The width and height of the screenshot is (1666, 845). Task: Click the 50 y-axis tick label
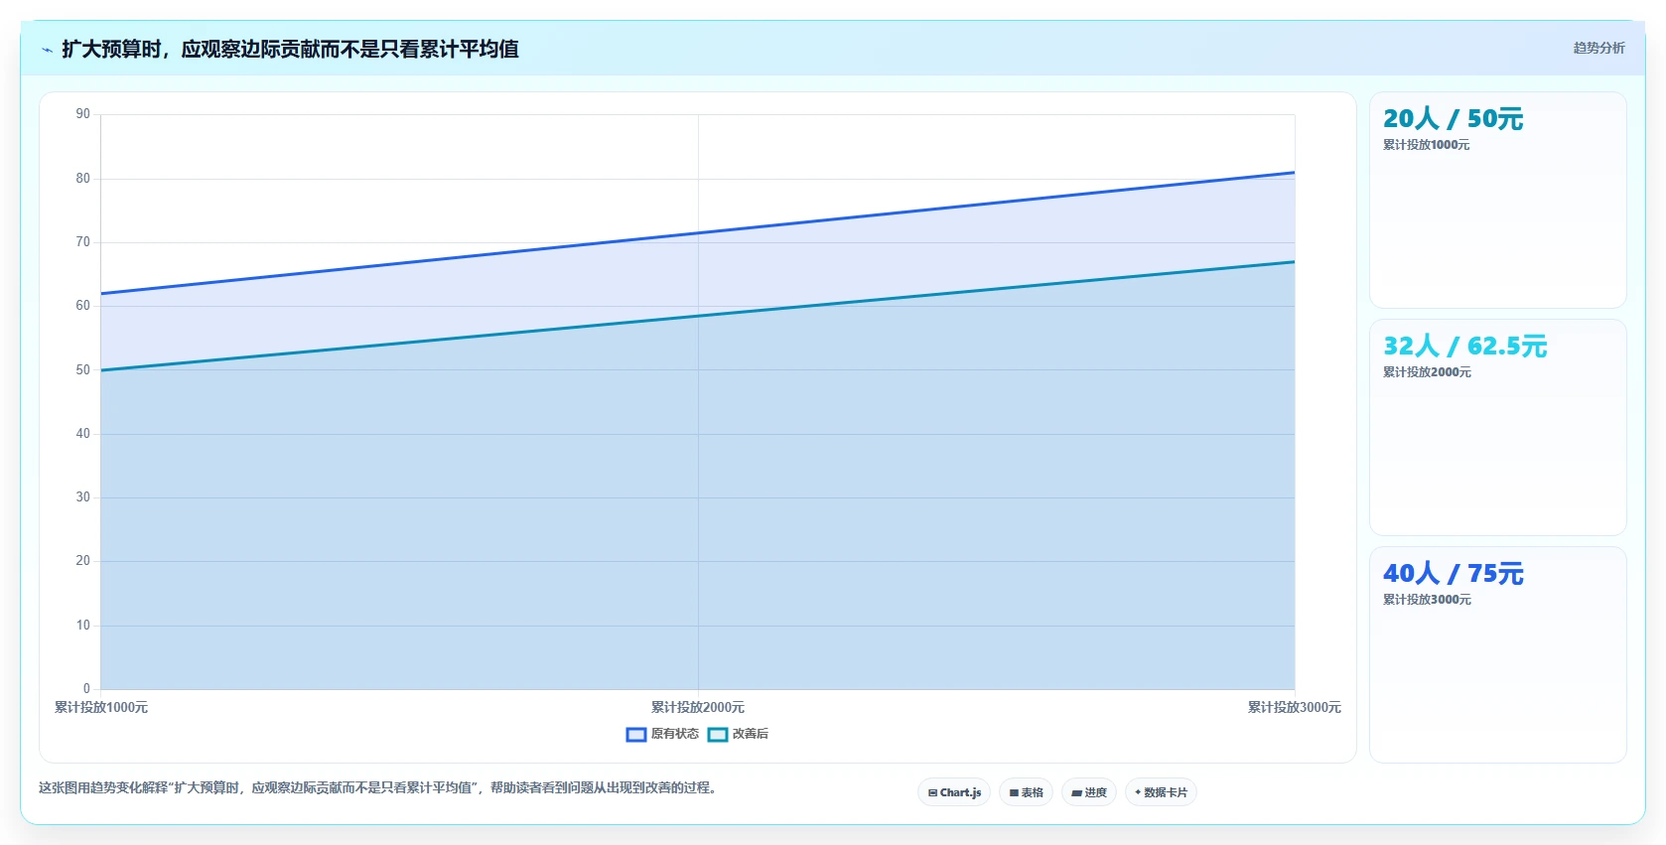pos(82,369)
